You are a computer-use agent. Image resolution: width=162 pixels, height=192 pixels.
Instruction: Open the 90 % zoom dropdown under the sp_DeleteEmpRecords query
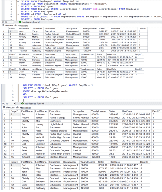(14, 103)
